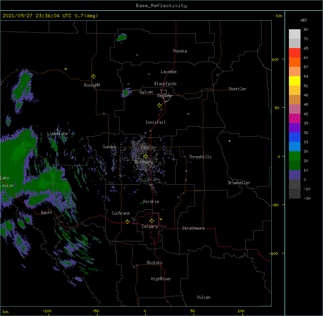This screenshot has width=323, height=316.
Task: Select the Innisfail label
Action: pos(156,122)
